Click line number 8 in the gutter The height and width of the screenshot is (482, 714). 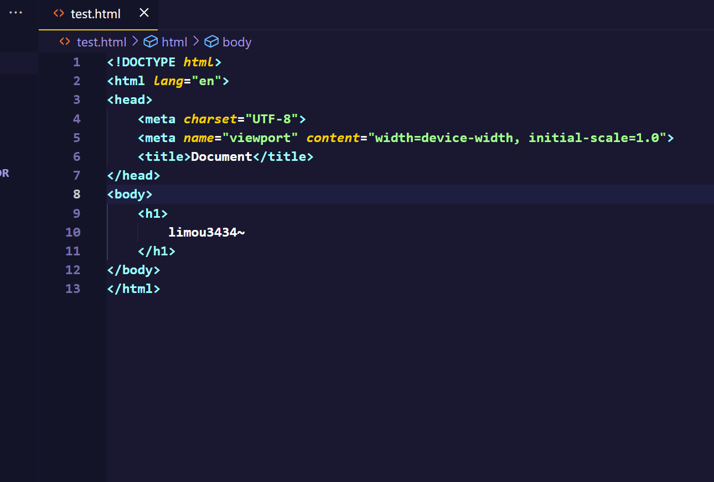(76, 194)
